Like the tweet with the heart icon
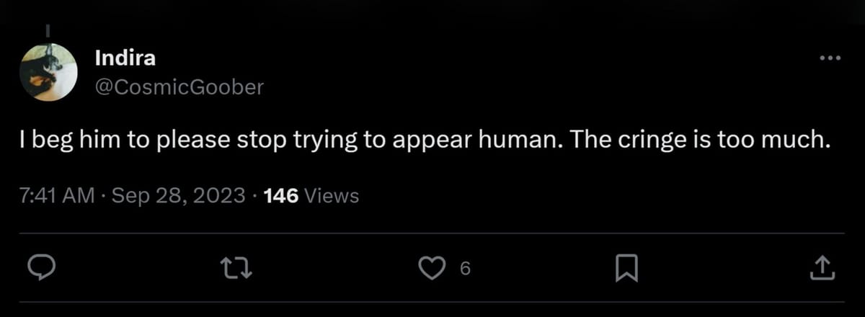Image resolution: width=865 pixels, height=317 pixels. click(432, 269)
